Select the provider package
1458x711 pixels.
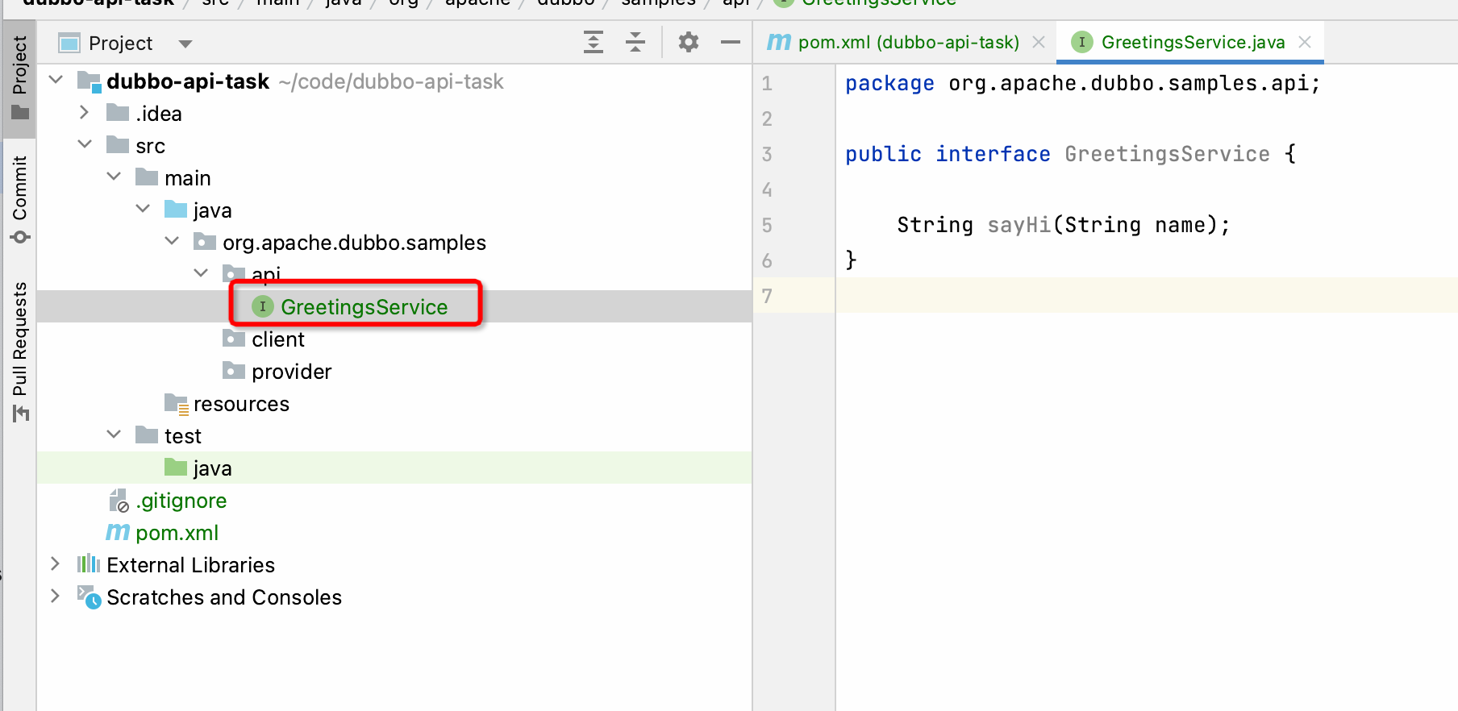coord(290,372)
